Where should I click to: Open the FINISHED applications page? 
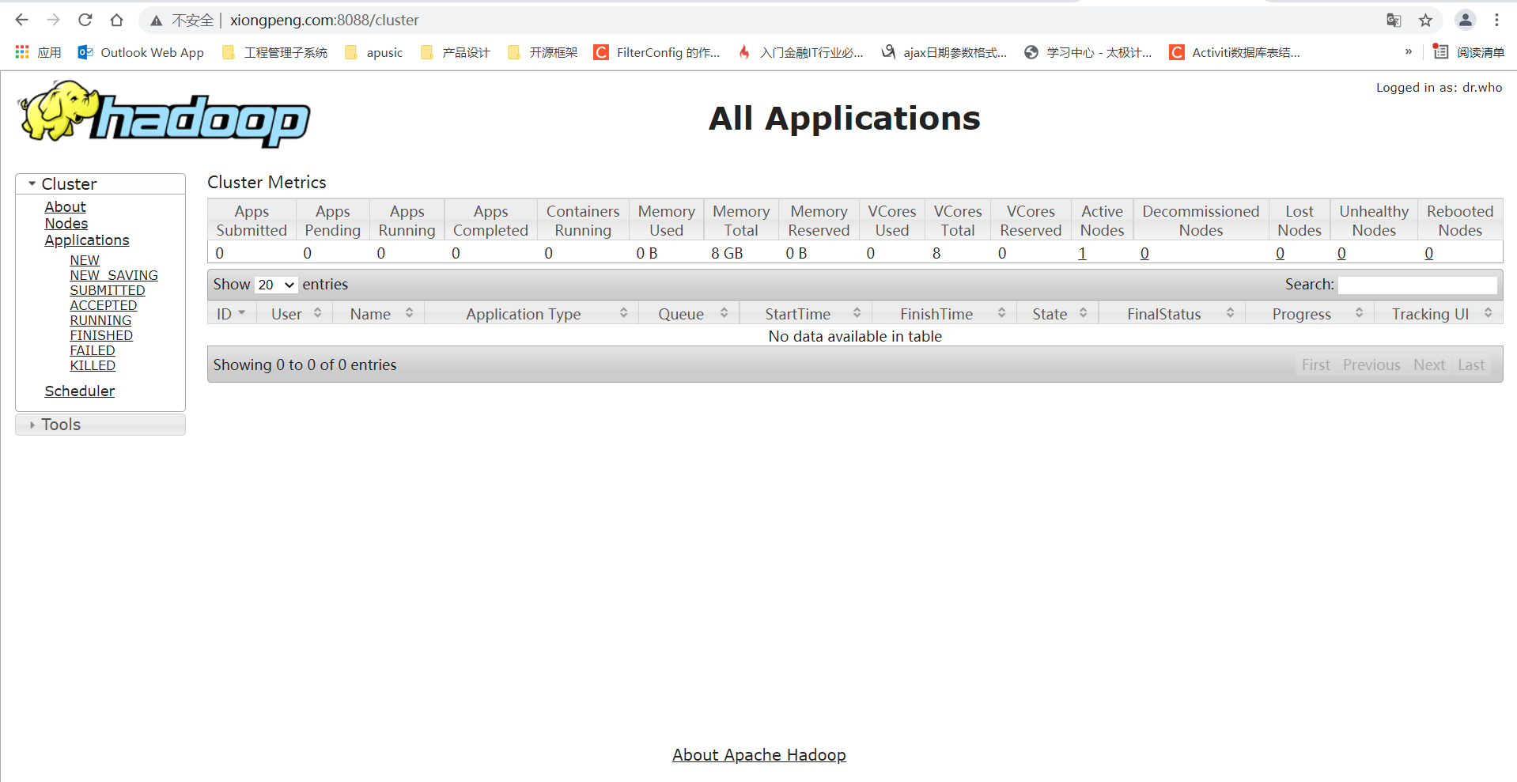[x=101, y=335]
